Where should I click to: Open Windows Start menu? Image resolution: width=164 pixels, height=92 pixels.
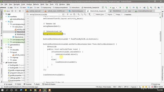[2, 90]
